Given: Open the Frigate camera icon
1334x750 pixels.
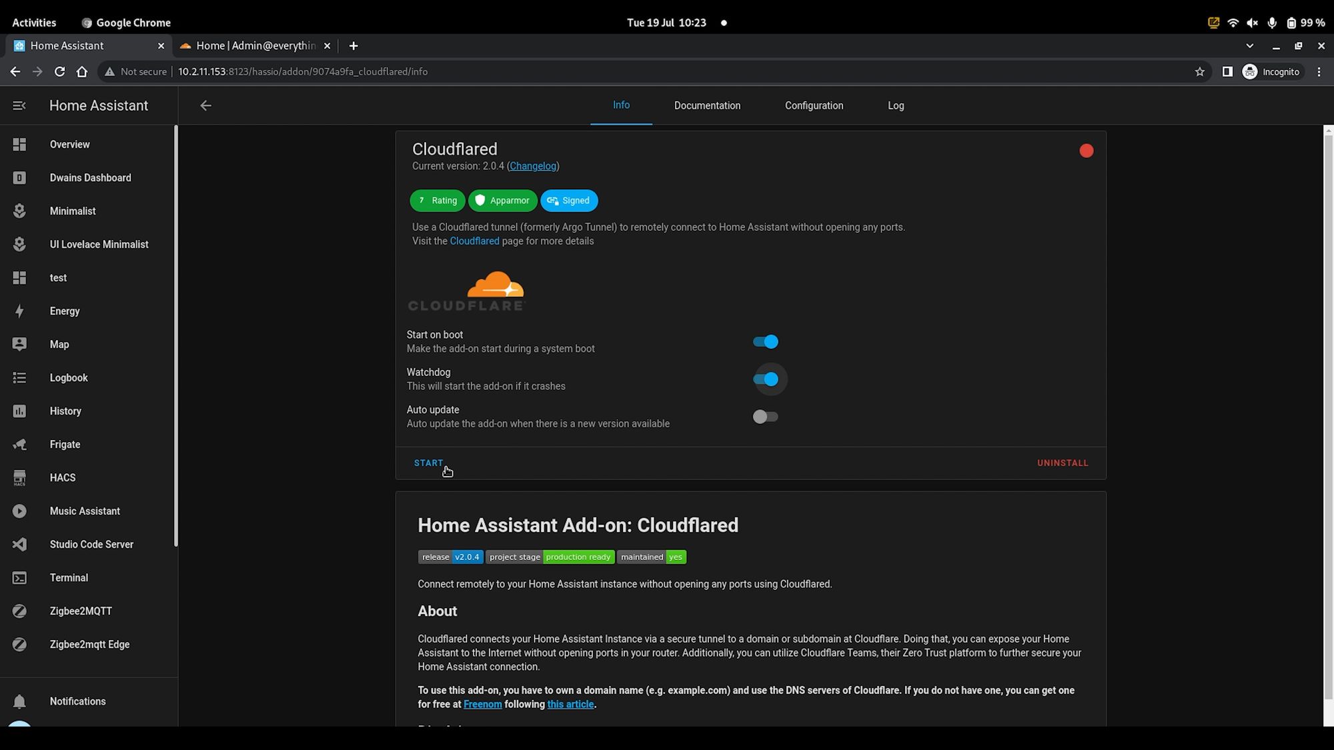Looking at the screenshot, I should 19,445.
